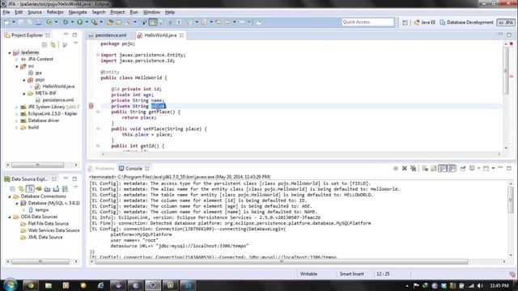This screenshot has width=518, height=291.
Task: Click the Run green play toolbar button
Action: click(x=79, y=22)
